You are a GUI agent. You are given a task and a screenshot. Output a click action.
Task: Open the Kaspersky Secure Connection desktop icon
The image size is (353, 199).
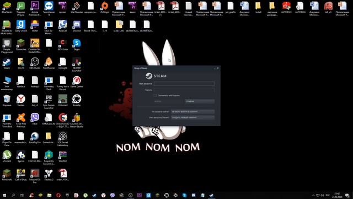click(x=49, y=158)
